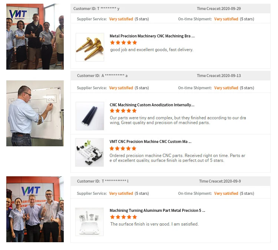The width and height of the screenshot is (278, 250).
Task: Click the Machining Turning Aluminum Part title
Action: [157, 210]
